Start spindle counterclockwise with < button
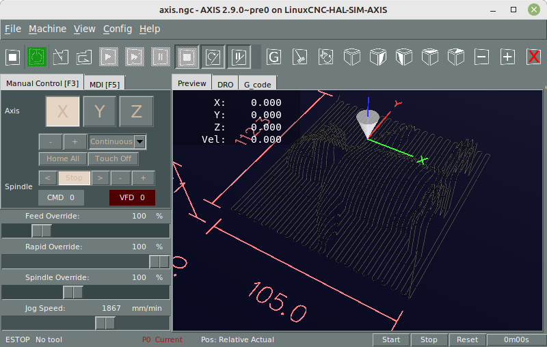 point(48,178)
